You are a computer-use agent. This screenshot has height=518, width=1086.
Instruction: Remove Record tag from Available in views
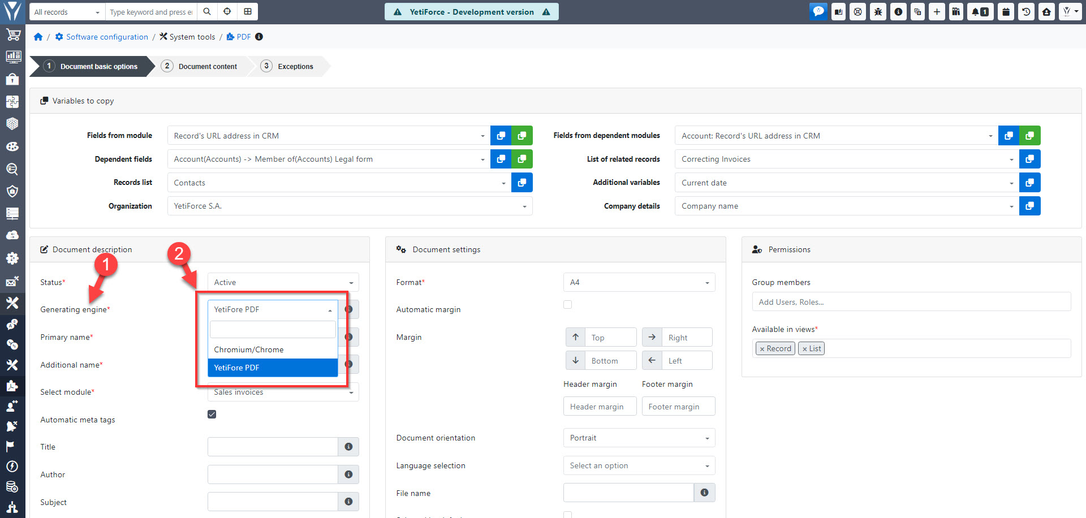tap(762, 349)
